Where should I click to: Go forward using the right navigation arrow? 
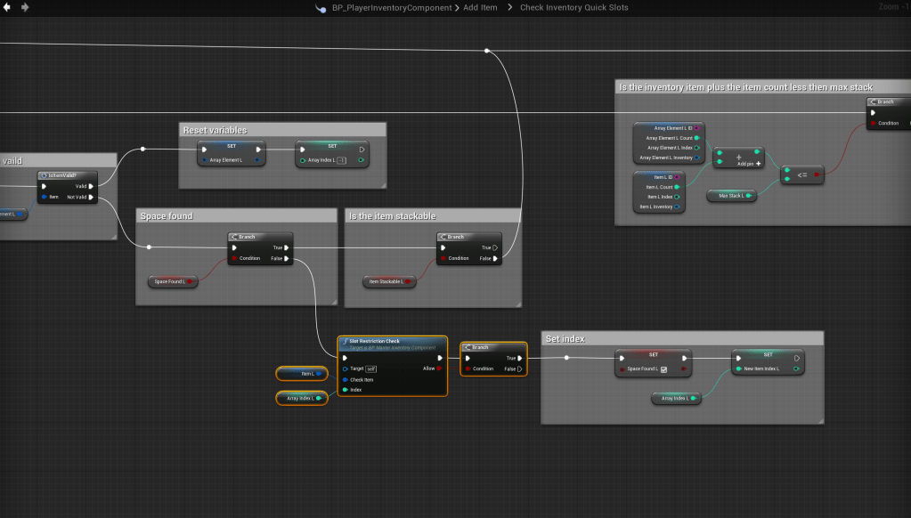coord(24,7)
